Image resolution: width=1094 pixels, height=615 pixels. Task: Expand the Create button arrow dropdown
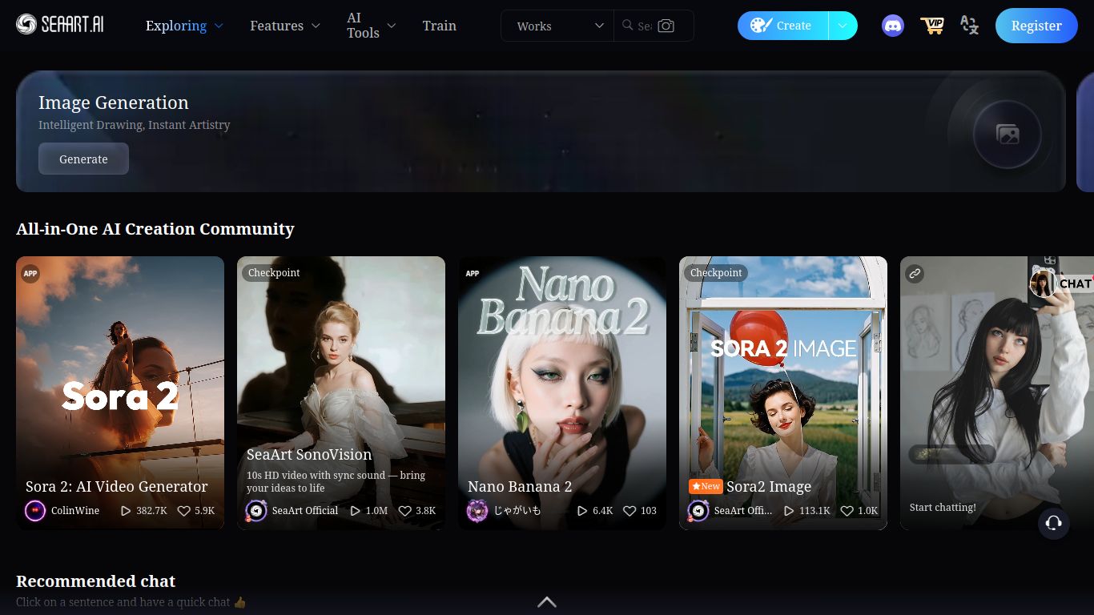tap(843, 26)
